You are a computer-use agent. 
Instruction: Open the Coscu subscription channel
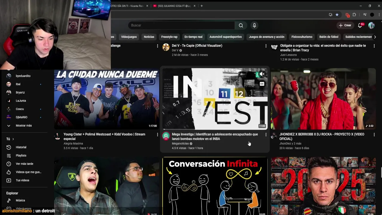pyautogui.click(x=24, y=109)
